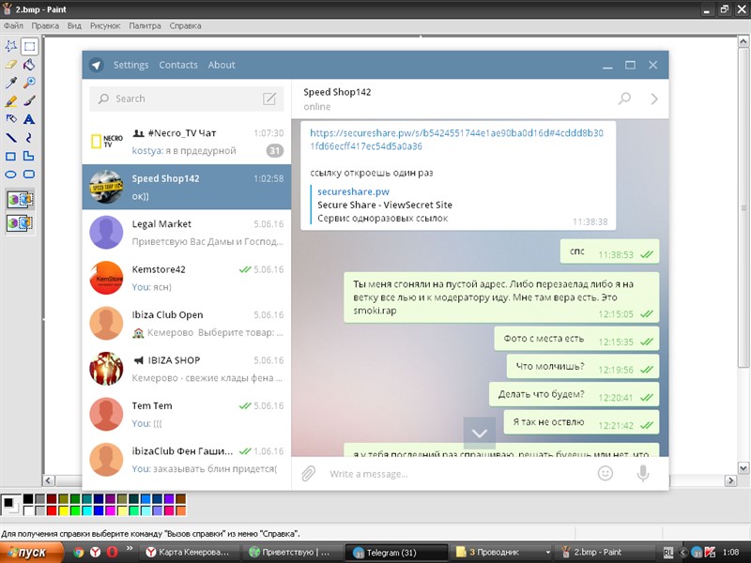
Task: Pick the black color swatch
Action: coord(28,499)
